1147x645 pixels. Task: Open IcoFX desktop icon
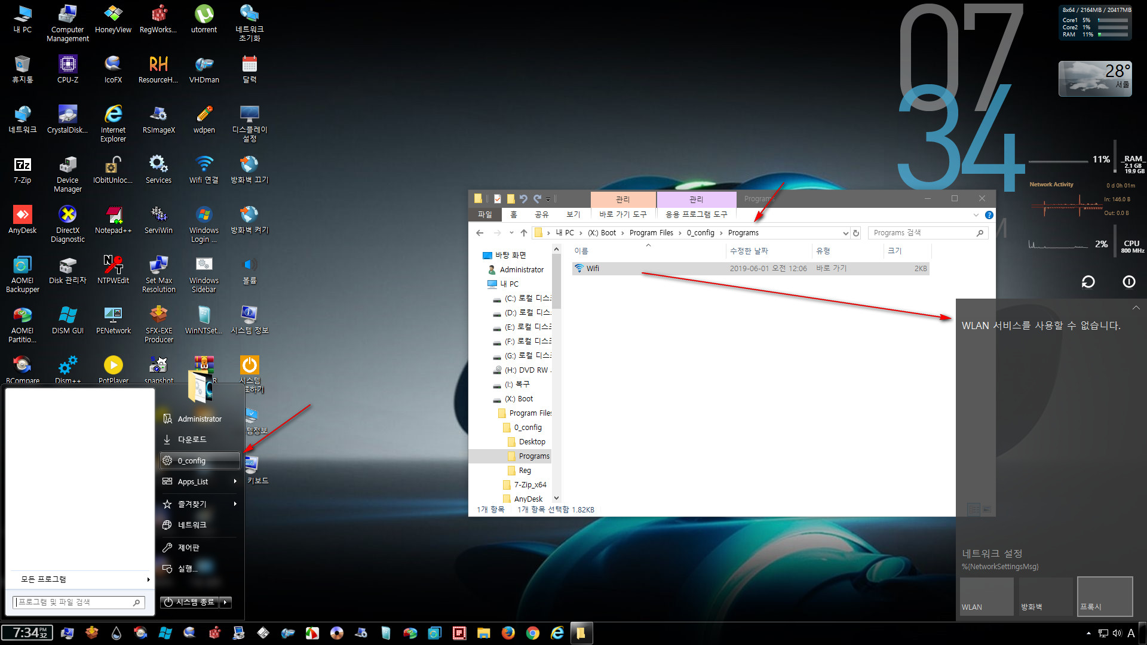[113, 69]
